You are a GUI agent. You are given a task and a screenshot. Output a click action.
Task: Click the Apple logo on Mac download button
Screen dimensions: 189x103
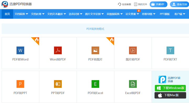(x=160, y=95)
